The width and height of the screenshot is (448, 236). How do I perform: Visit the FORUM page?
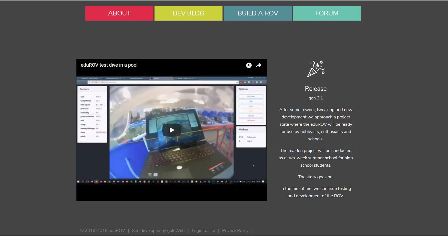tap(327, 13)
